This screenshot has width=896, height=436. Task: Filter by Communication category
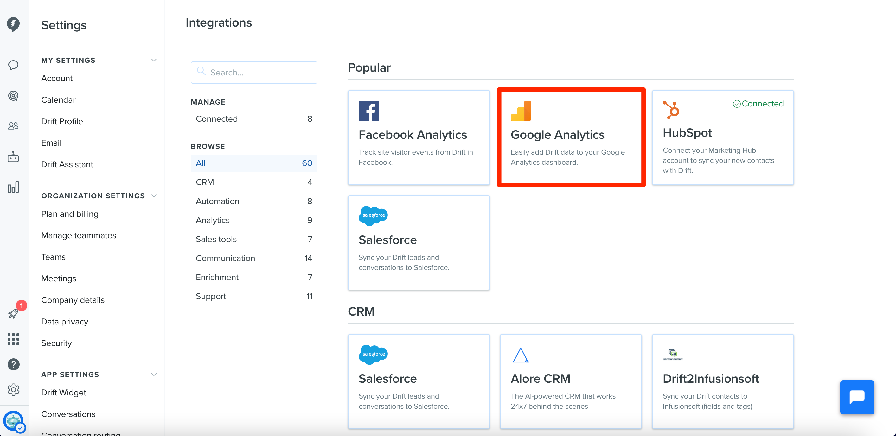click(x=254, y=258)
